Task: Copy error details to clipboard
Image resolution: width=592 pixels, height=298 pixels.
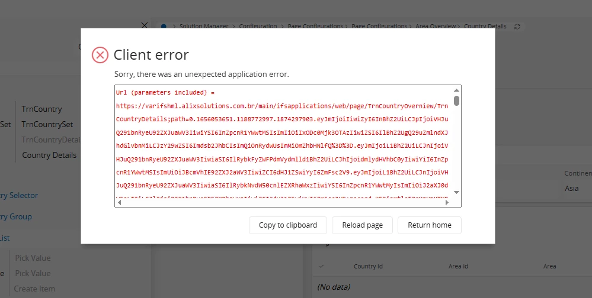Action: coord(287,225)
